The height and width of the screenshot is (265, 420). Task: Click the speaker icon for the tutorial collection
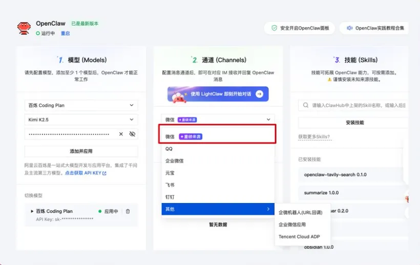tap(349, 28)
